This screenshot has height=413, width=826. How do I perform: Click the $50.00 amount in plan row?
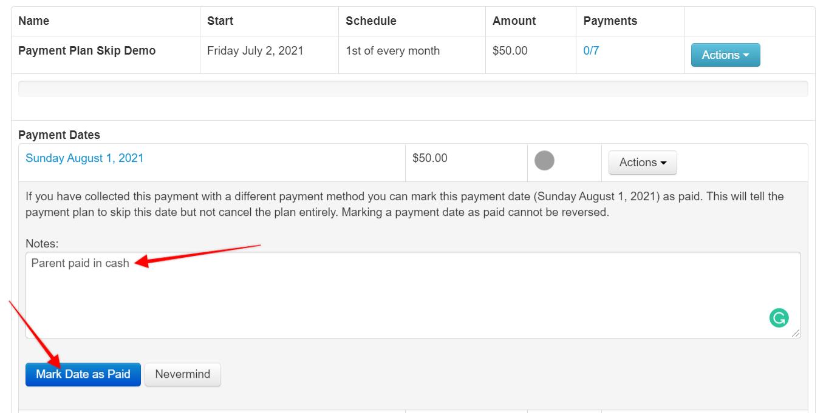click(510, 51)
